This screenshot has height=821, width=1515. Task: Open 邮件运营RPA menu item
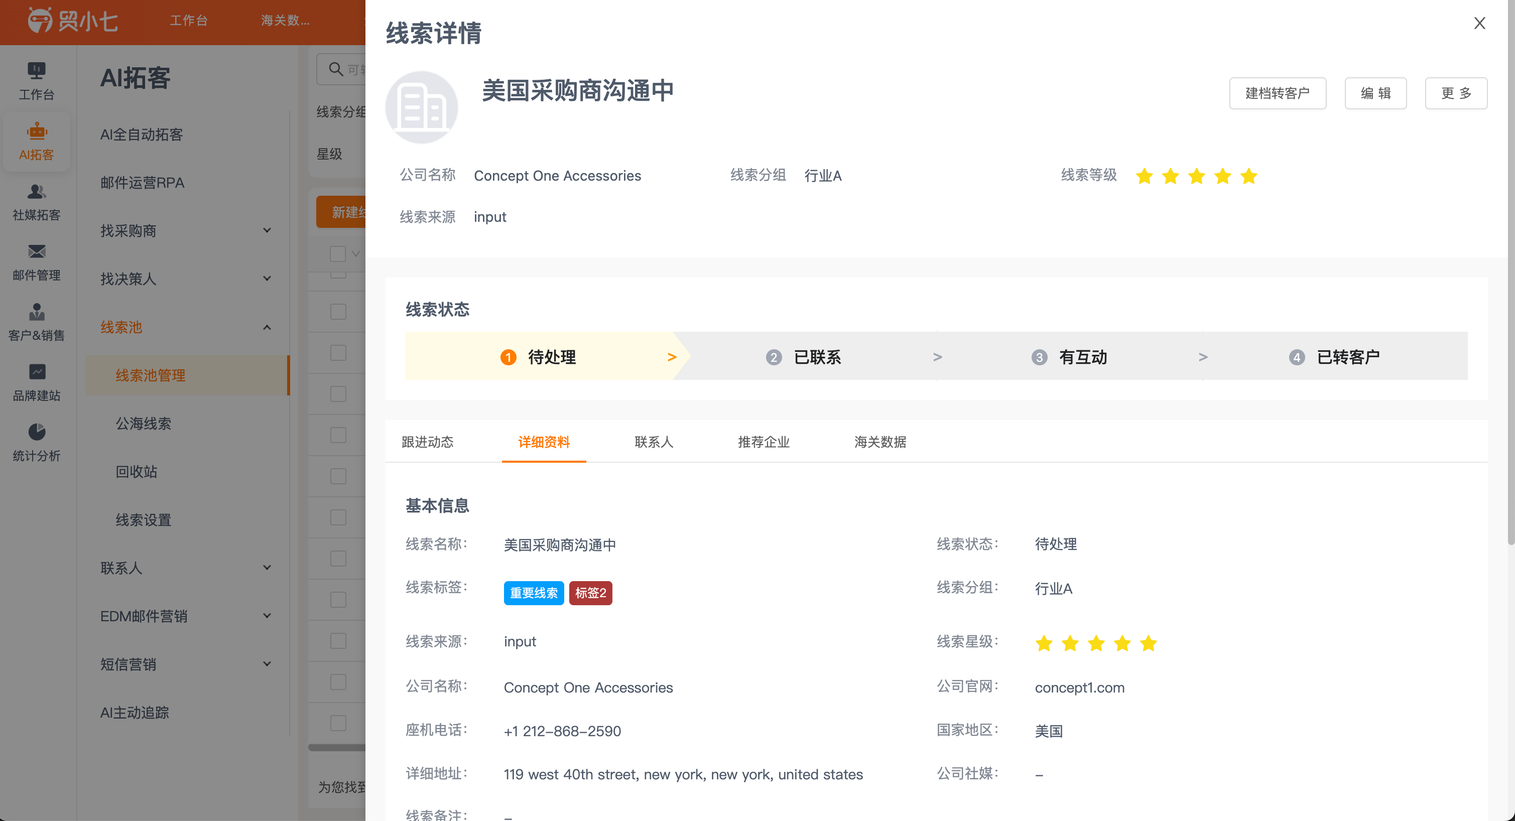143,182
